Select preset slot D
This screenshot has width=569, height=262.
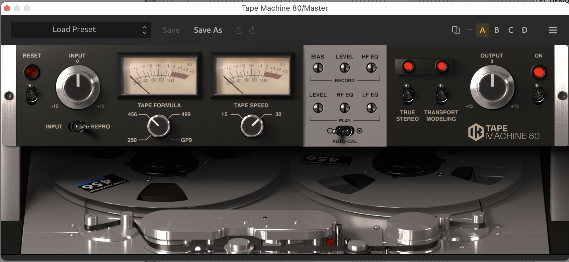[x=524, y=30]
